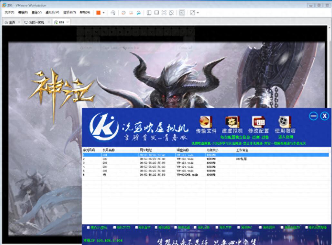Click the DNF私服 note cell
The height and width of the screenshot is (245, 332).
coord(241,159)
